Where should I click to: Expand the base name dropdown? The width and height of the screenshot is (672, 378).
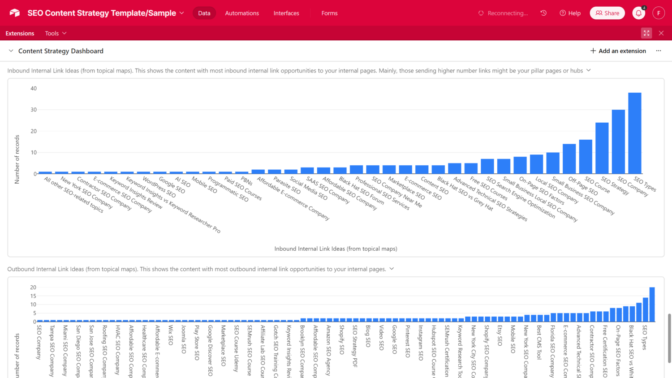tap(182, 13)
